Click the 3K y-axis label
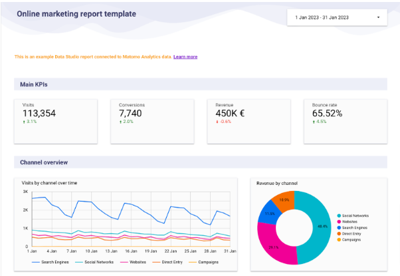The height and width of the screenshot is (276, 400). pyautogui.click(x=25, y=192)
